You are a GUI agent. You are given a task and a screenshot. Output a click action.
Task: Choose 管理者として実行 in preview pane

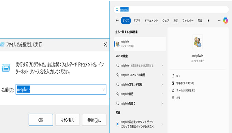[185, 83]
